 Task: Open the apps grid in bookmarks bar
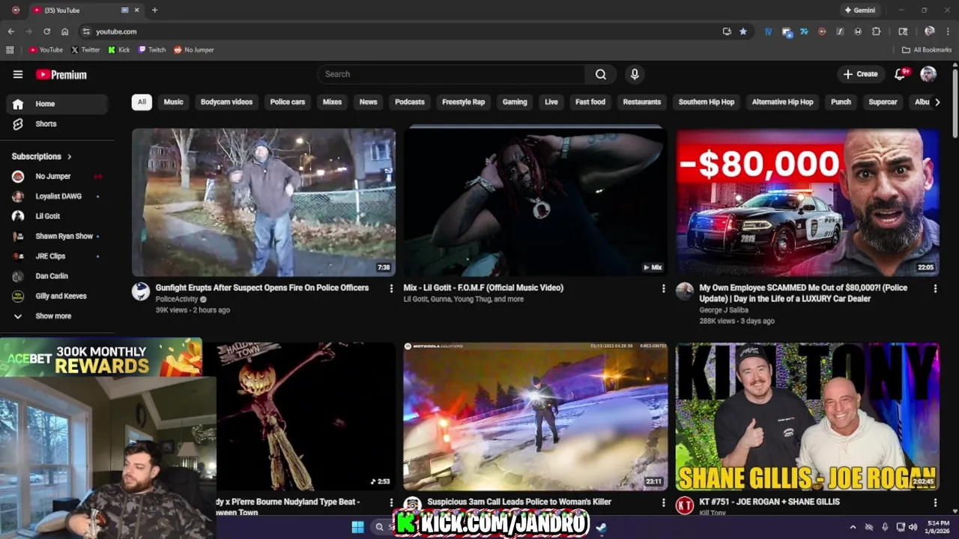pos(10,50)
